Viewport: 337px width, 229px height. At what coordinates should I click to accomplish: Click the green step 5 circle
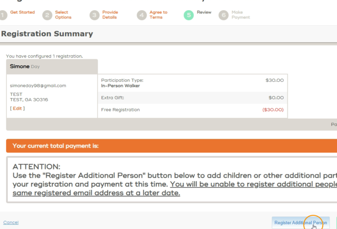point(188,15)
